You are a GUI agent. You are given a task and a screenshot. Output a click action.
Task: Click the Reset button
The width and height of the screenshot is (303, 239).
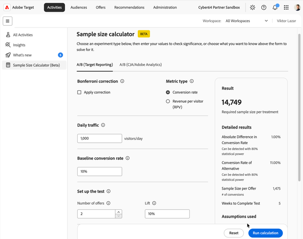coord(234,233)
